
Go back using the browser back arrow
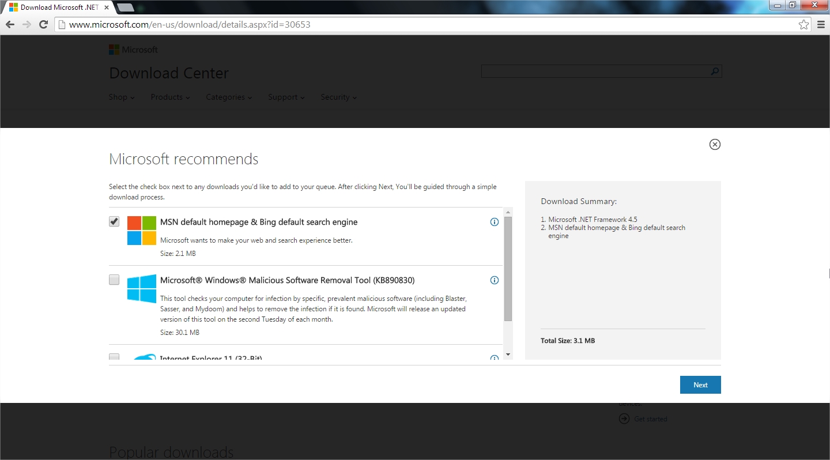pos(10,24)
